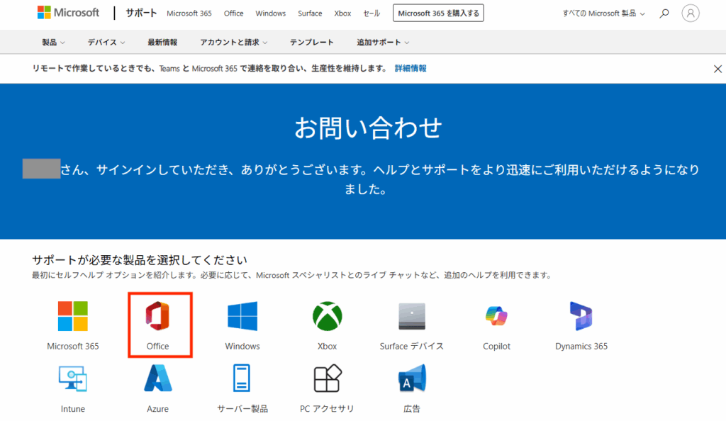Screen dimensions: 726x421
Task: Expand the デバイス dropdown menu
Action: [106, 43]
